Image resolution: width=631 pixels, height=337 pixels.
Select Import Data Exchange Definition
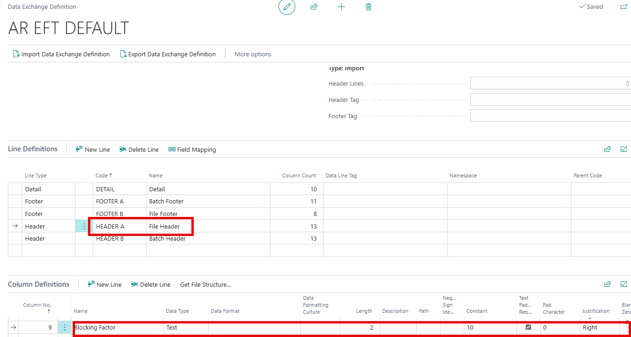tap(61, 54)
